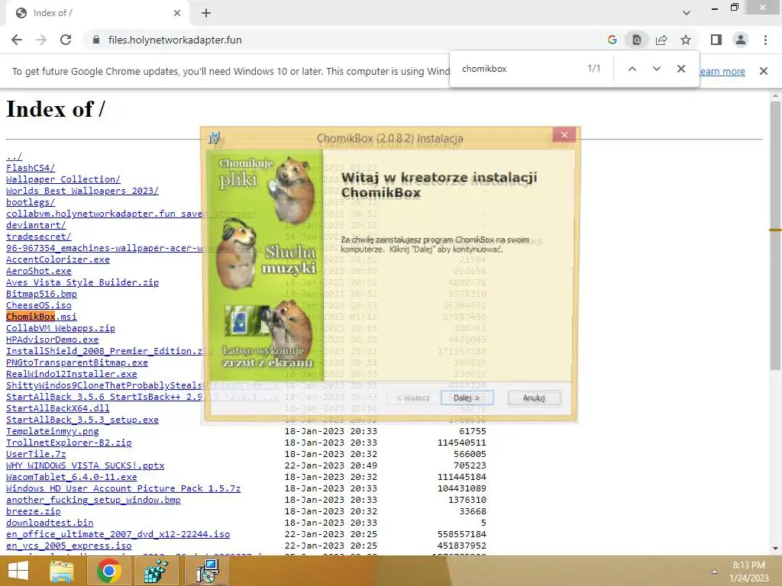Open the deviantart/ folder
This screenshot has height=586, width=782.
pyautogui.click(x=36, y=225)
